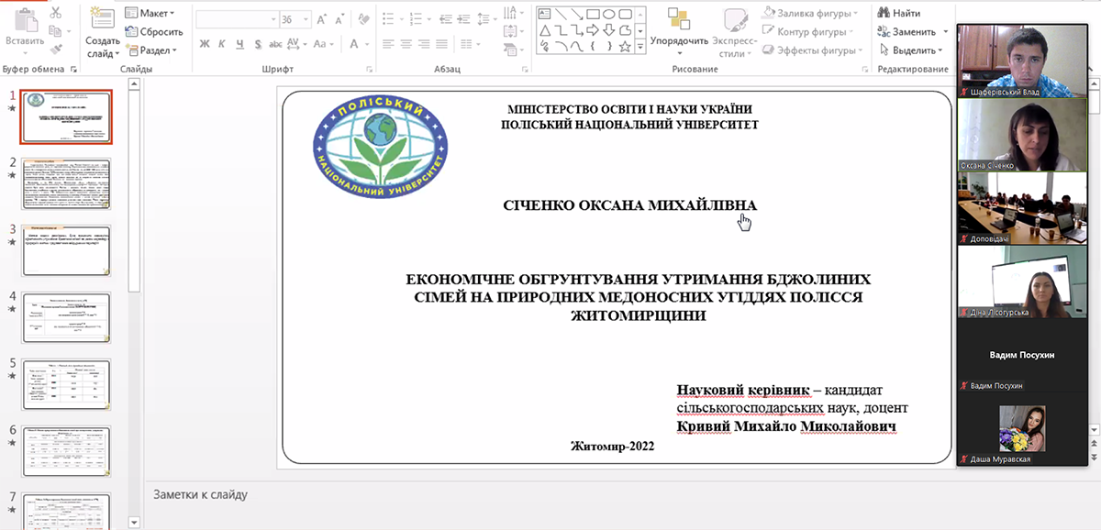Screen dimensions: 1101x530
Task: Click Шаферівський Влад's video tile
Action: pos(1021,61)
